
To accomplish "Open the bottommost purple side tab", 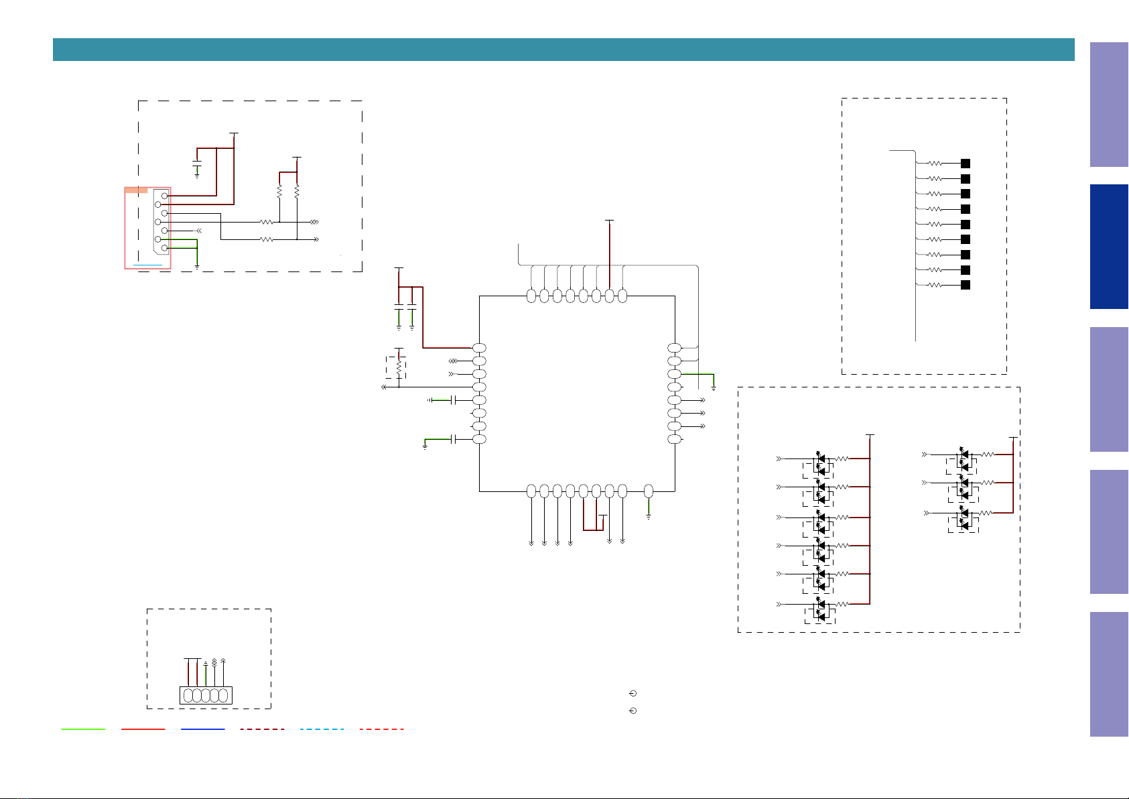I will coord(1109,674).
